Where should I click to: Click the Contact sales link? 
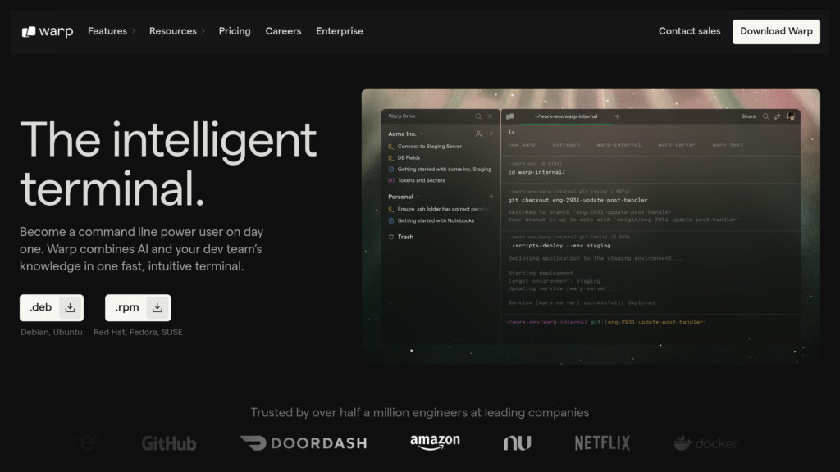[x=689, y=31]
